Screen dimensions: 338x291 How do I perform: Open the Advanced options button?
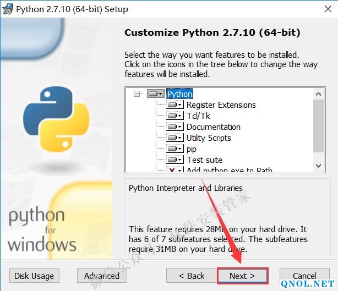102,276
